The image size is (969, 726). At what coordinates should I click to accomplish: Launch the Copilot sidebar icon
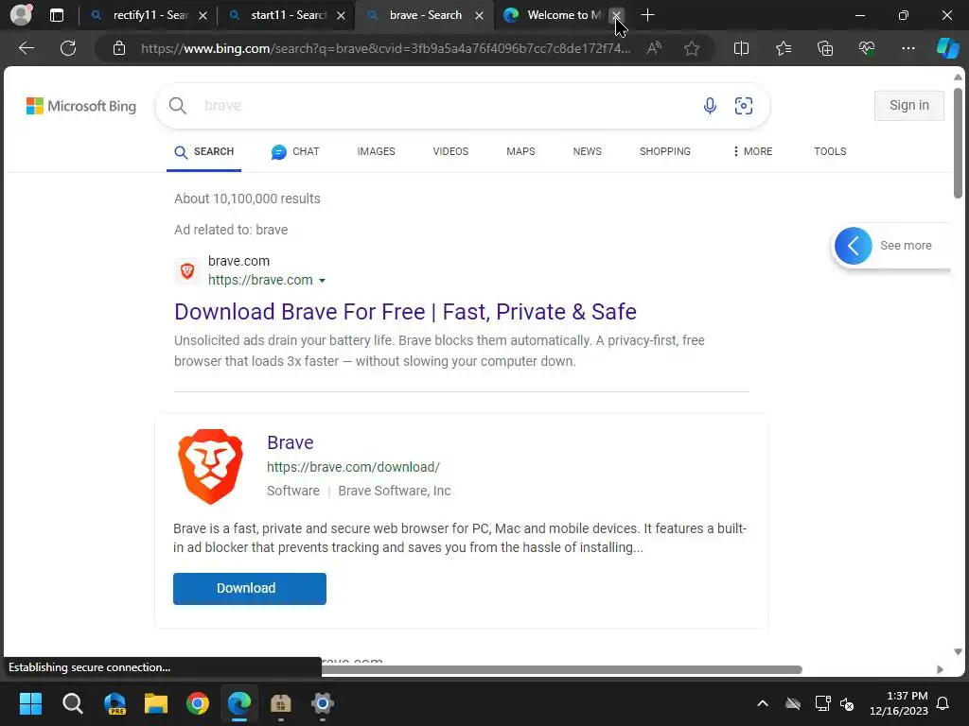point(947,48)
